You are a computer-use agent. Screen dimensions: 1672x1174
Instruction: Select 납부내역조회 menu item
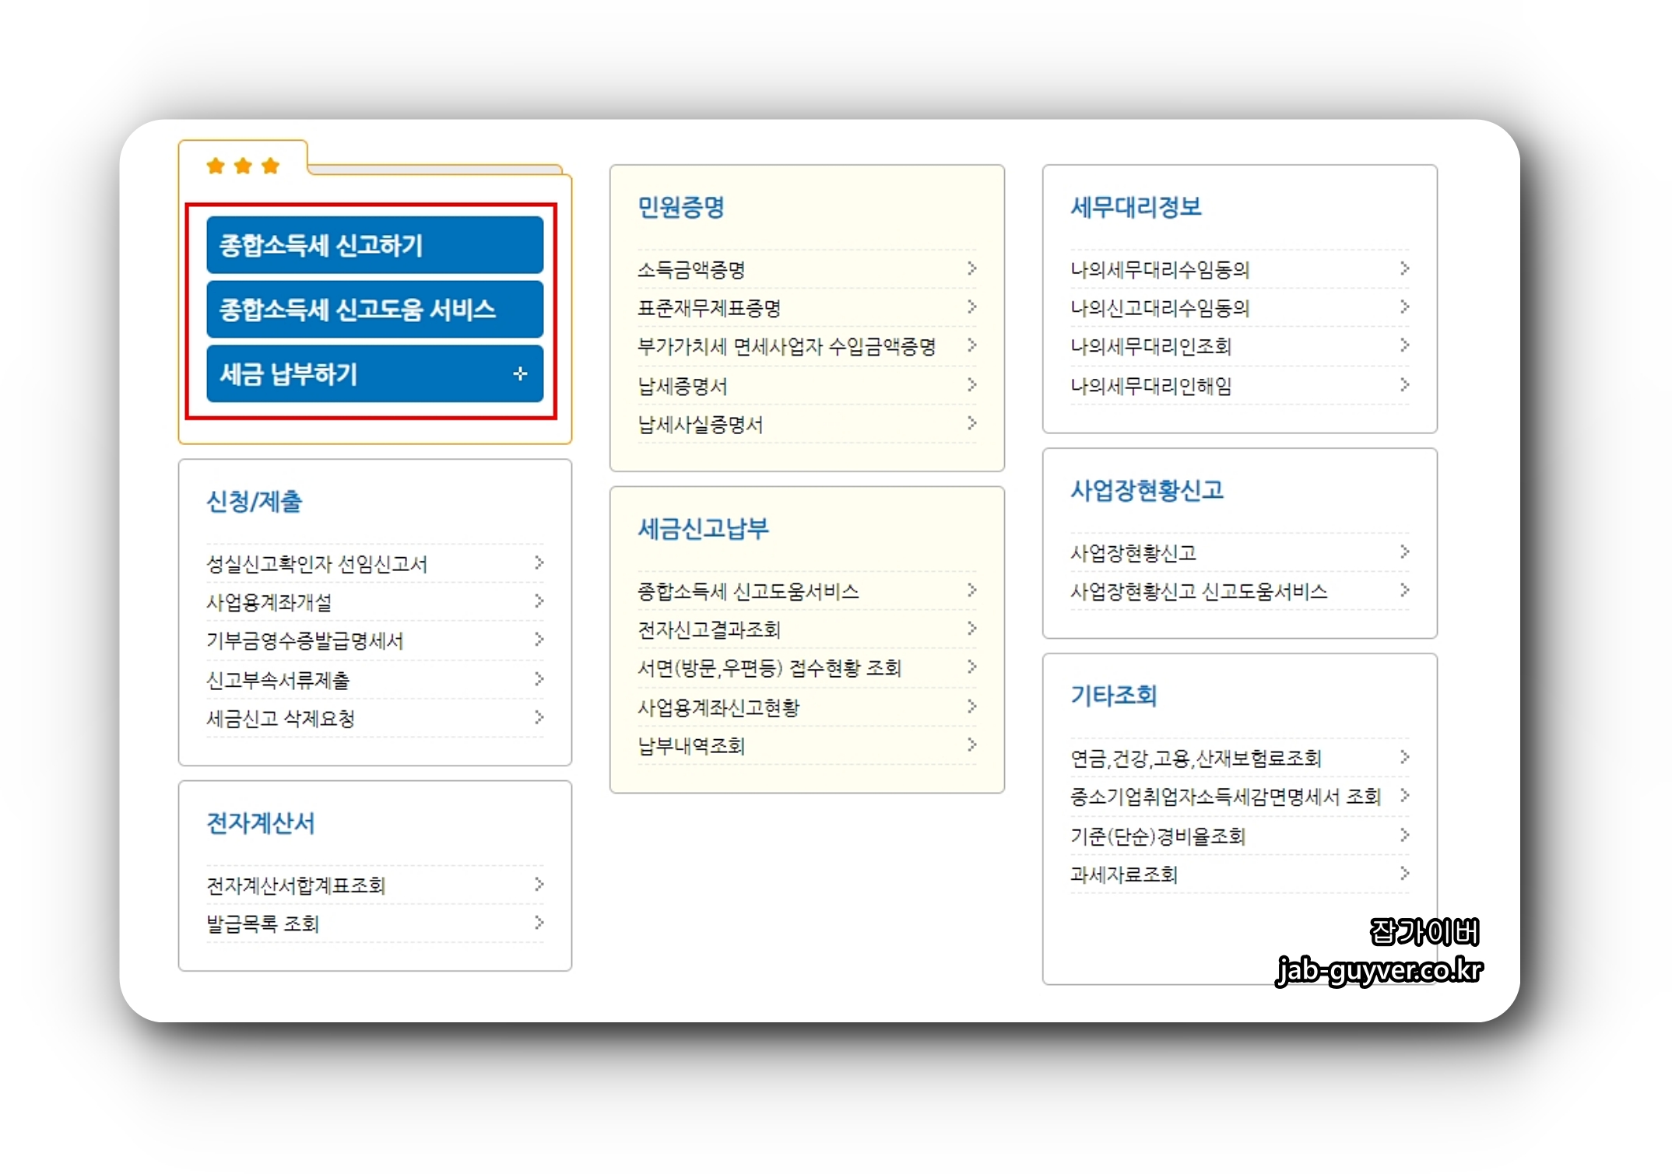pos(691,746)
